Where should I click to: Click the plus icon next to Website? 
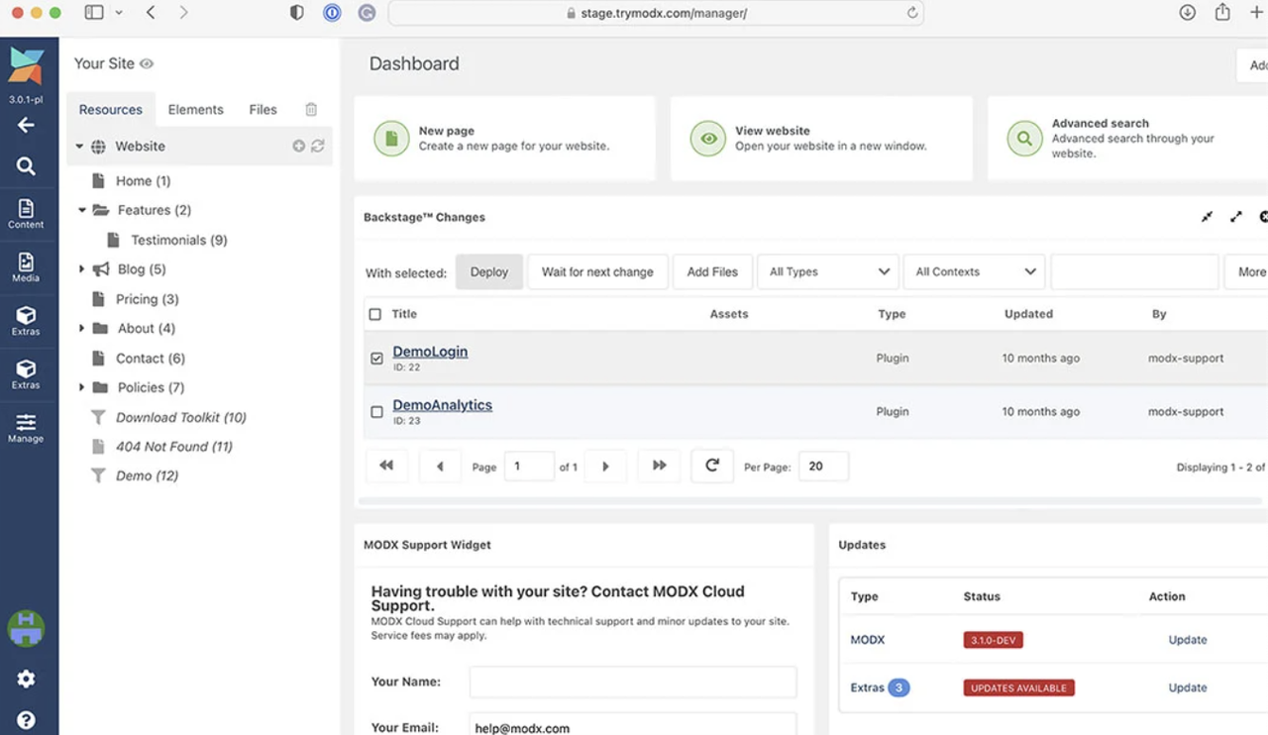coord(298,146)
